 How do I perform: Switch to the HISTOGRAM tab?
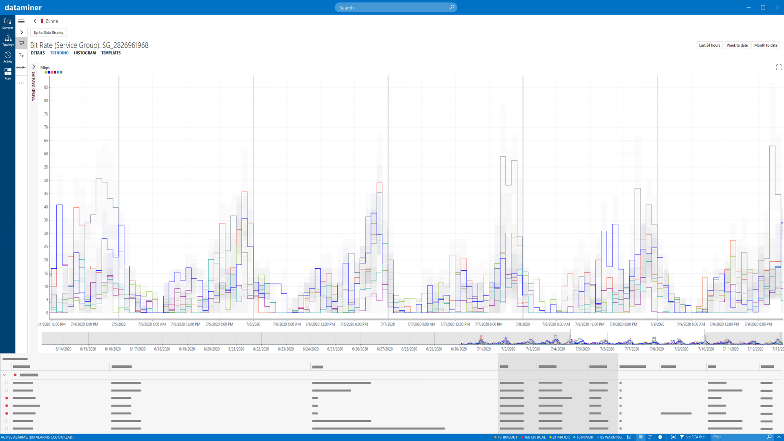(85, 53)
